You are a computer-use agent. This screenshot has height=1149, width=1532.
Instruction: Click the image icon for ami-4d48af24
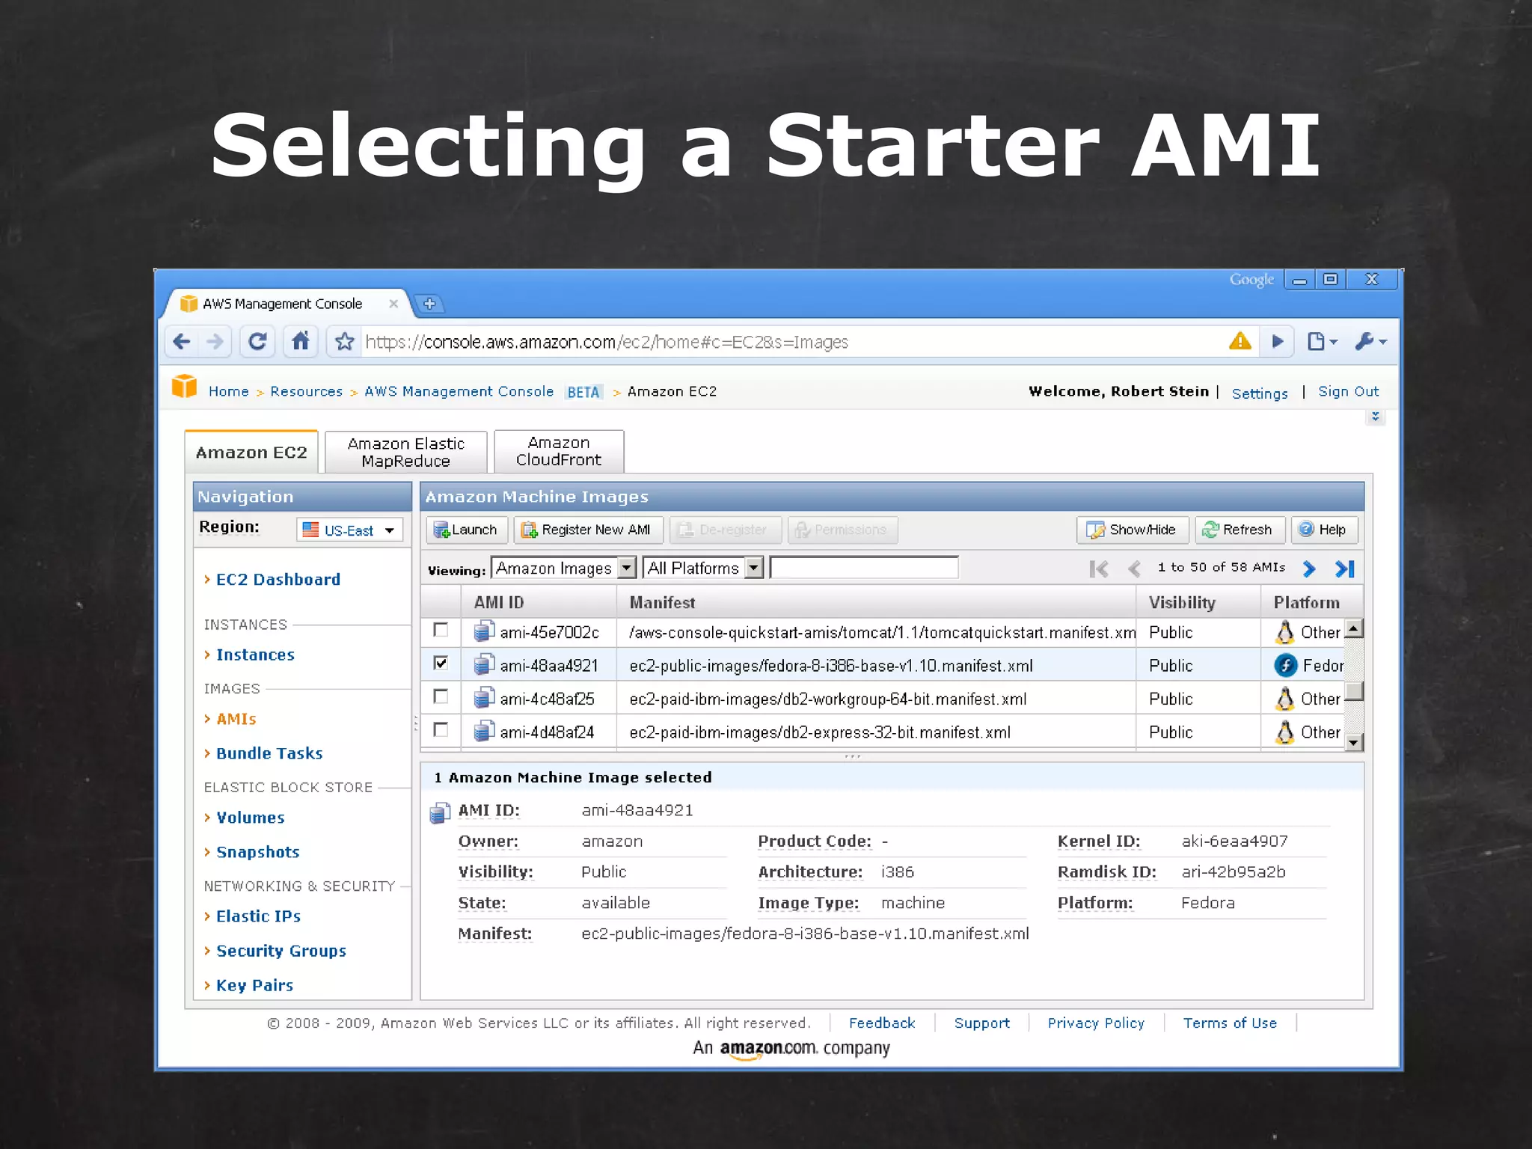[x=484, y=731]
